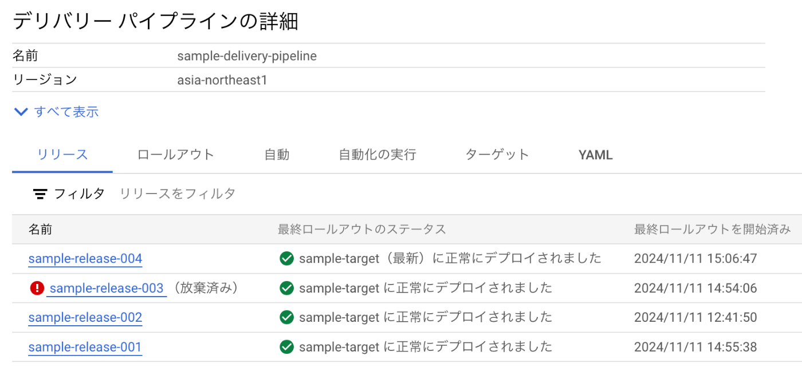This screenshot has width=802, height=371.
Task: View the YAML tab
Action: tap(596, 155)
